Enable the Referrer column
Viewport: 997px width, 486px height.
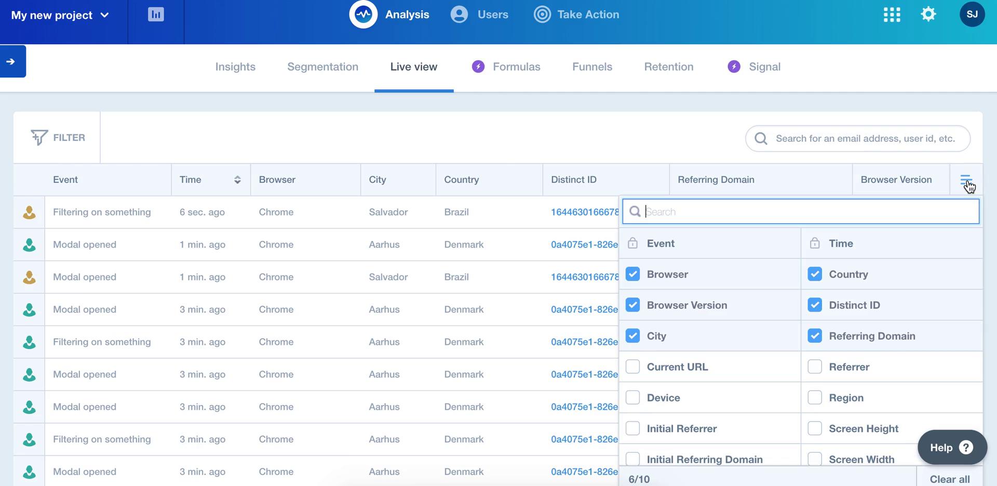pyautogui.click(x=815, y=367)
